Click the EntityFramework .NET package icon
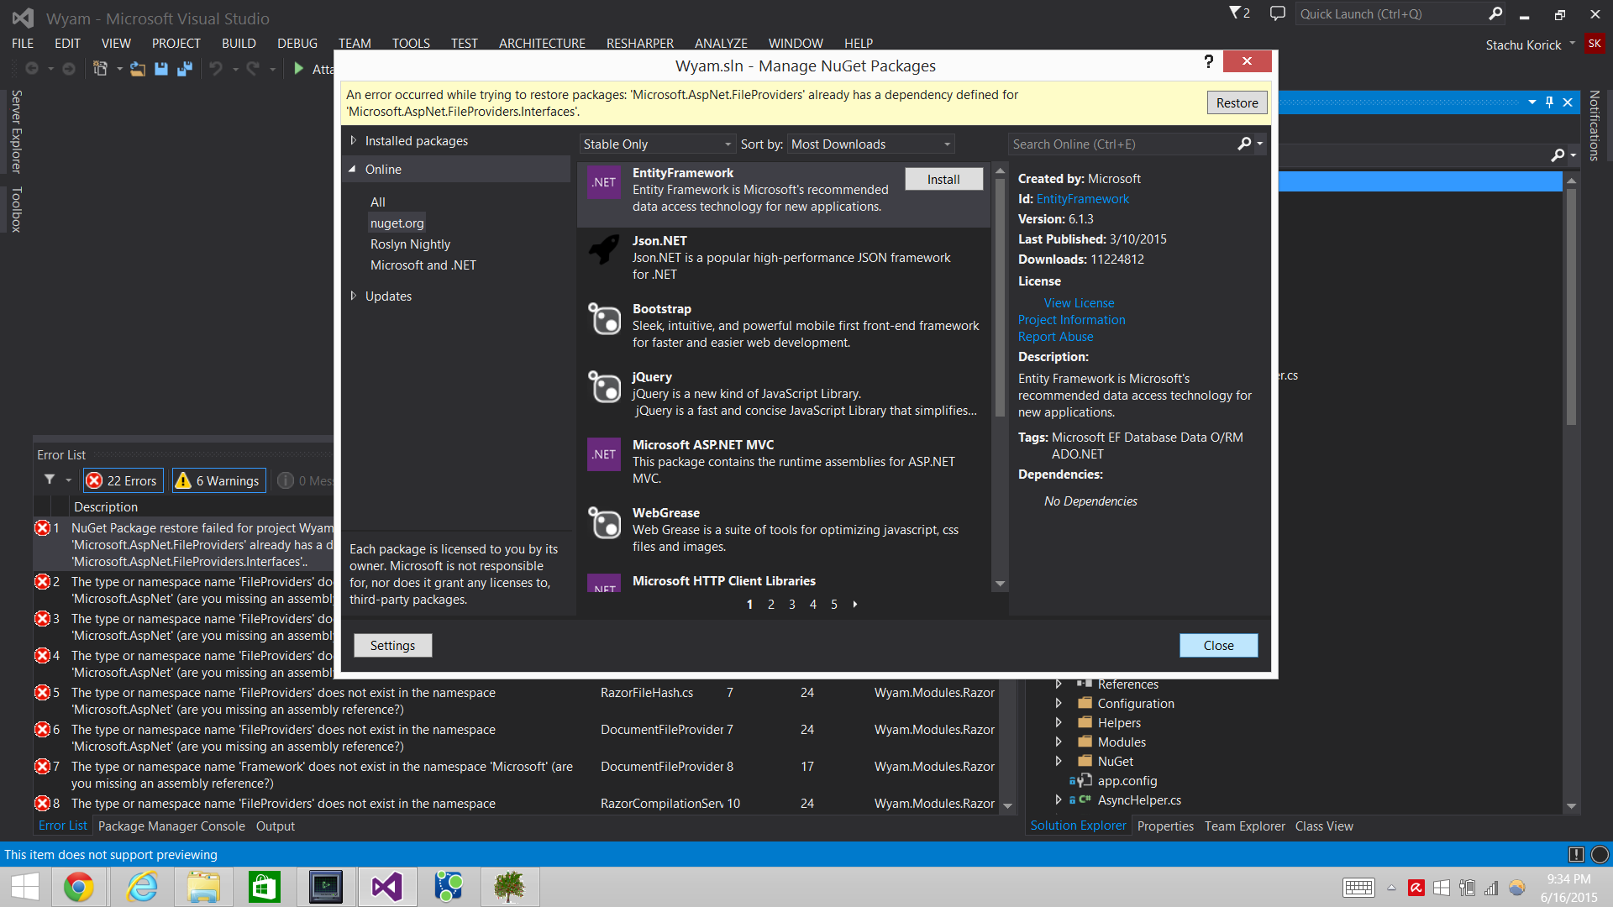This screenshot has height=907, width=1613. pos(603,182)
